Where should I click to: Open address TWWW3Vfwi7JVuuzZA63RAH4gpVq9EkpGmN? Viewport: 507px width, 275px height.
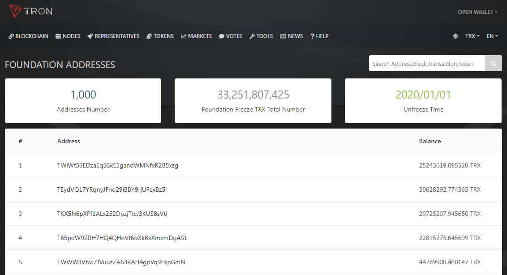121,262
